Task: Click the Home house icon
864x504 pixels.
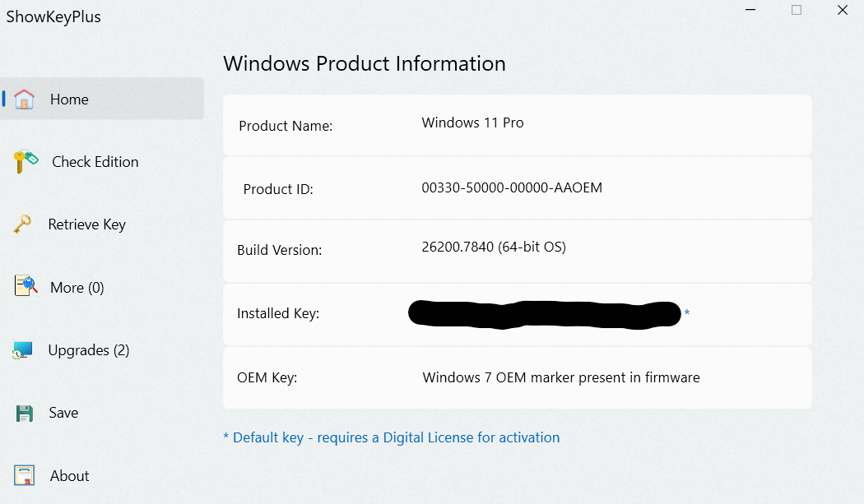Action: pyautogui.click(x=24, y=99)
